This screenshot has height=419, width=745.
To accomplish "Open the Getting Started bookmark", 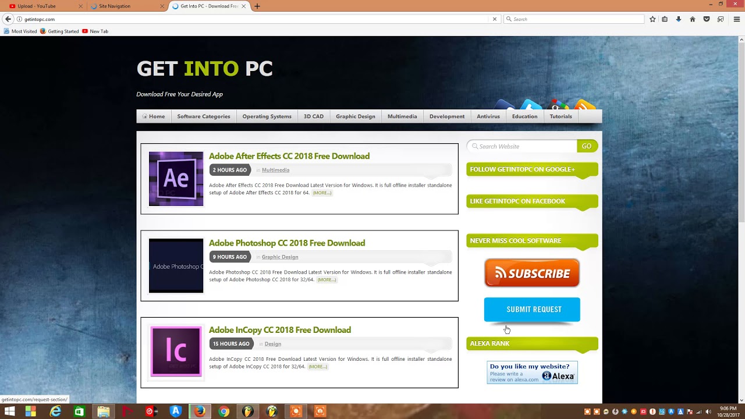I will click(x=59, y=31).
